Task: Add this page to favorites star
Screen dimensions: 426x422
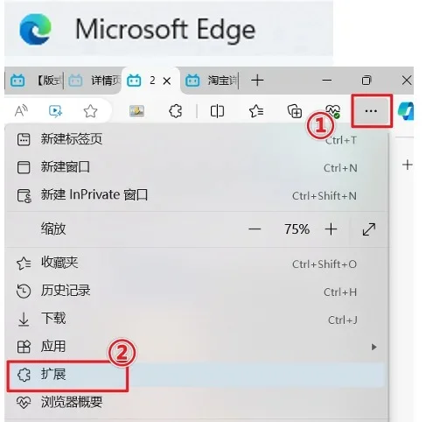Action: coord(90,111)
